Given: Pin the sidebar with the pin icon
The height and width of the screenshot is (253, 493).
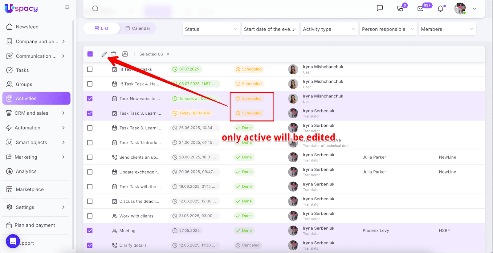Looking at the screenshot, I should 67,8.
